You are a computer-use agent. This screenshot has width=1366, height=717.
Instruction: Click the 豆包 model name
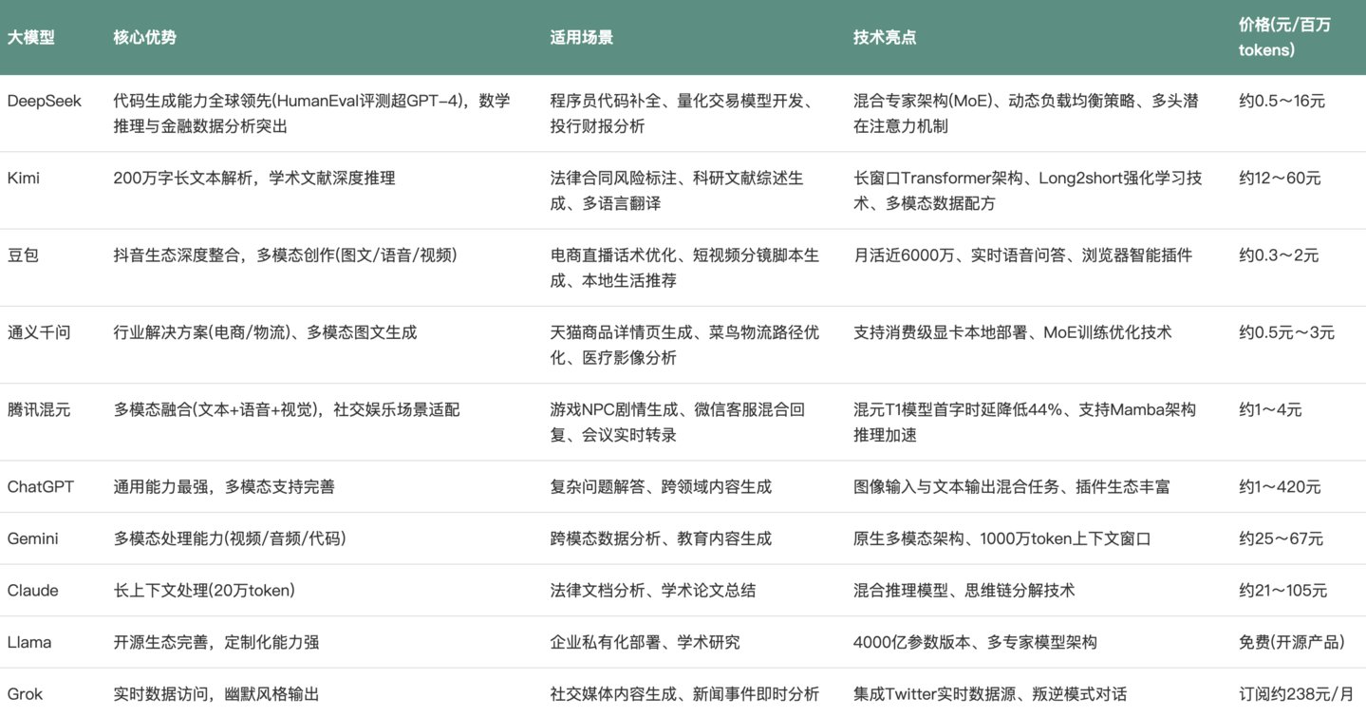23,255
